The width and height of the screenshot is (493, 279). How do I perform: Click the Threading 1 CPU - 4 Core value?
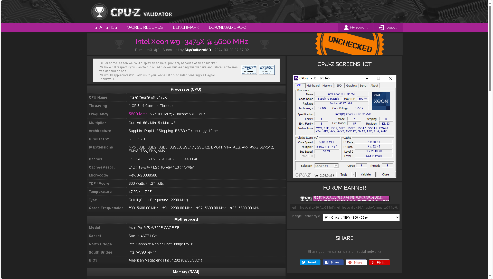(x=151, y=106)
